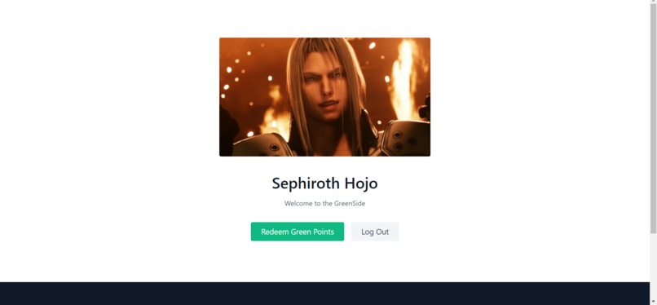This screenshot has width=657, height=305.
Task: Click the right shoulder armor in the image
Action: (x=404, y=138)
